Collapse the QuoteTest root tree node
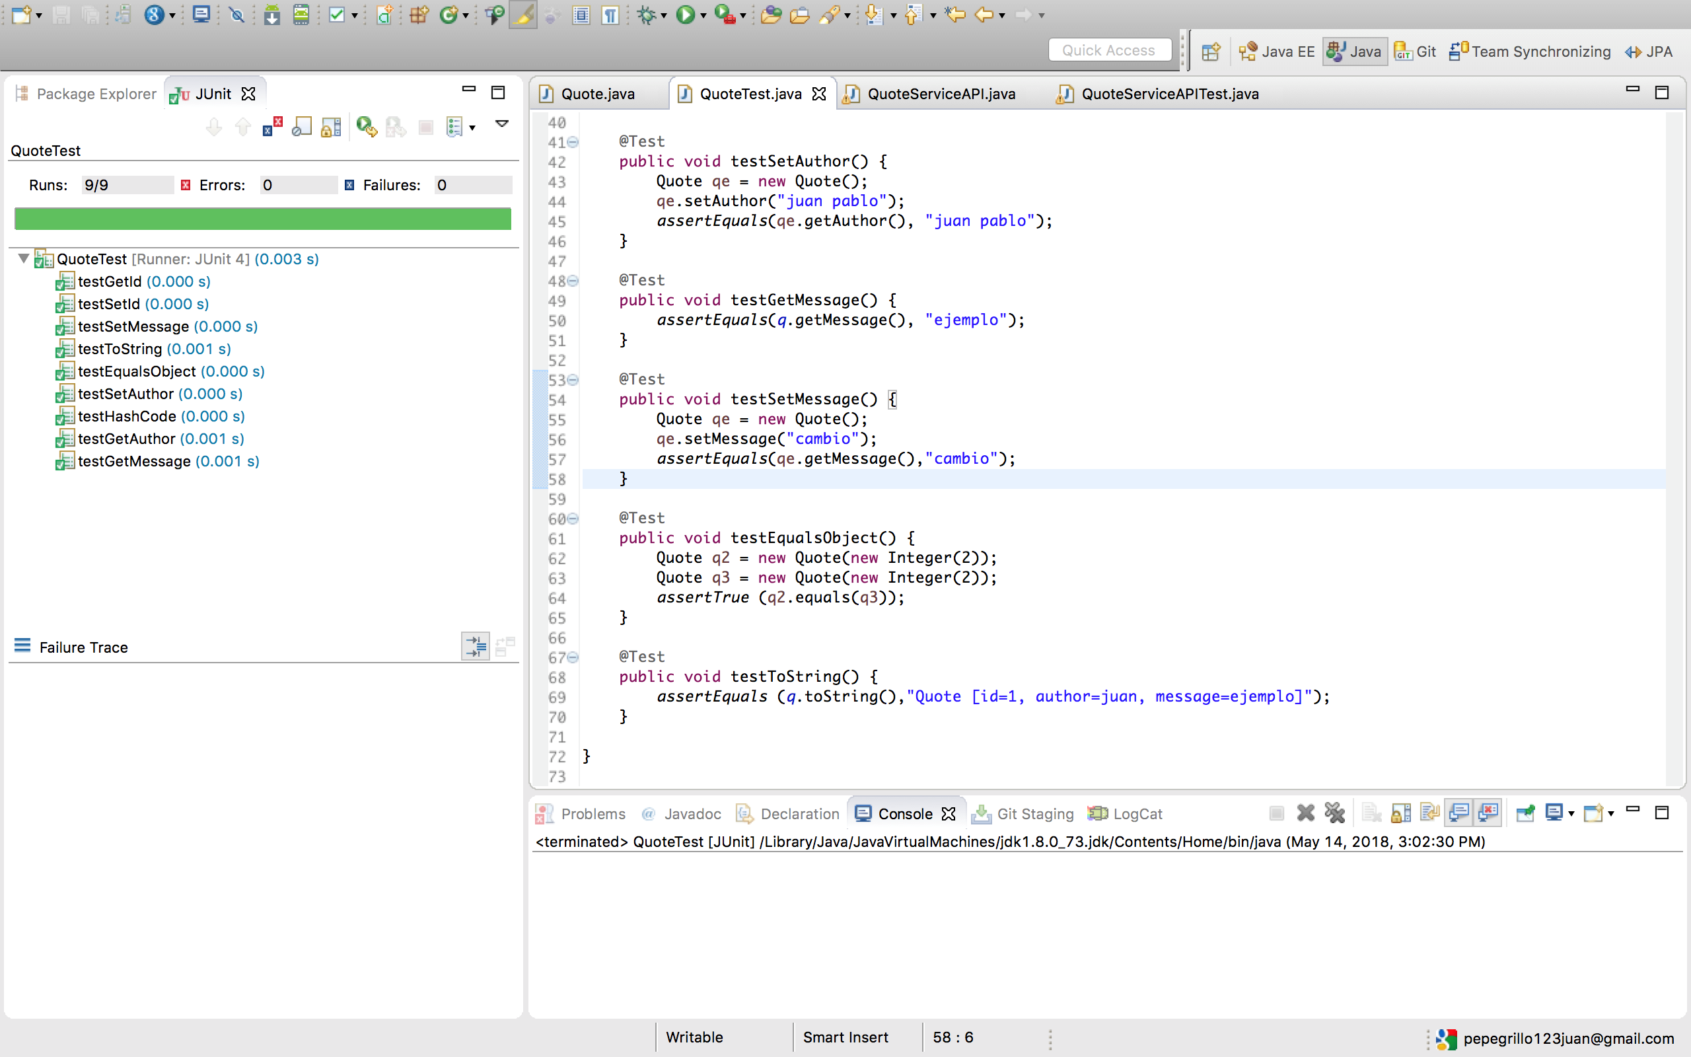 pos(24,259)
